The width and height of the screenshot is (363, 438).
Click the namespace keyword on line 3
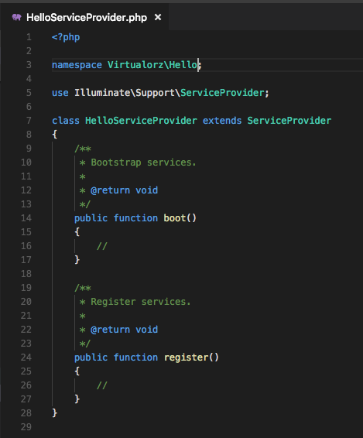pyautogui.click(x=77, y=65)
